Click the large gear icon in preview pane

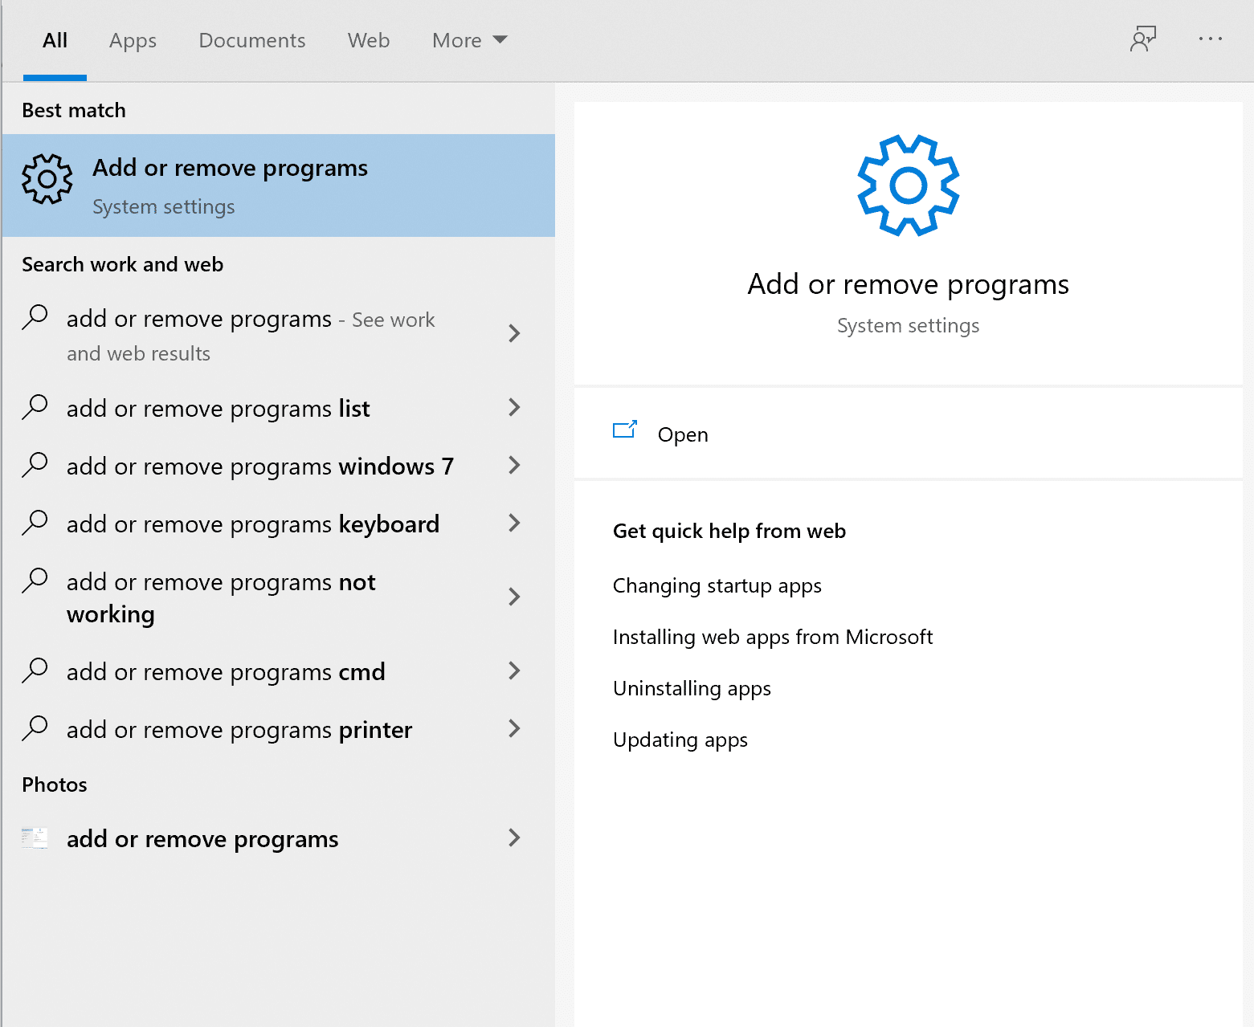click(x=907, y=184)
